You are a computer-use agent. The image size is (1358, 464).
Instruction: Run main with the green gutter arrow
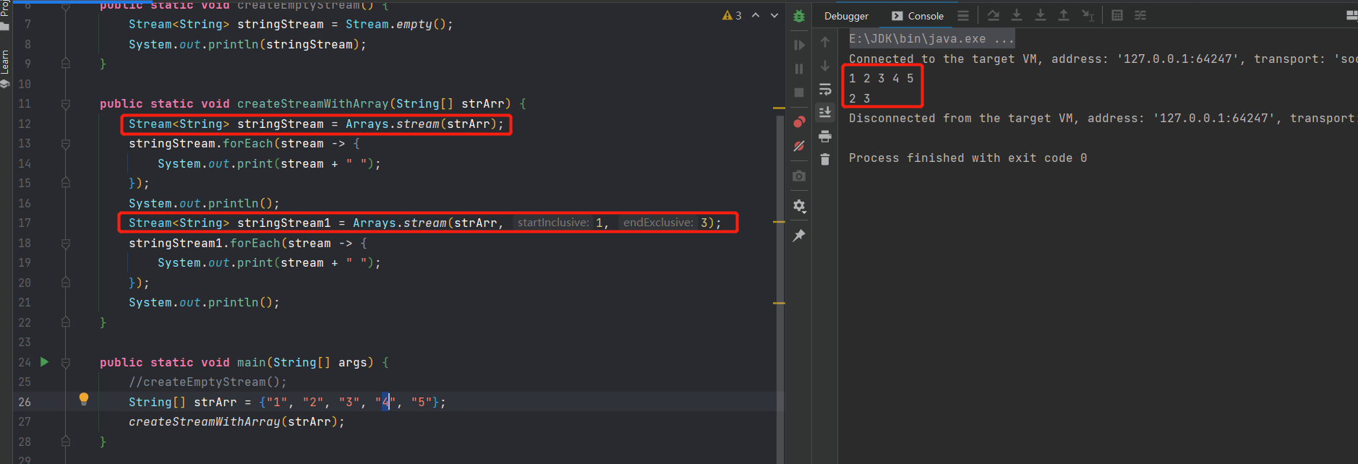(44, 362)
